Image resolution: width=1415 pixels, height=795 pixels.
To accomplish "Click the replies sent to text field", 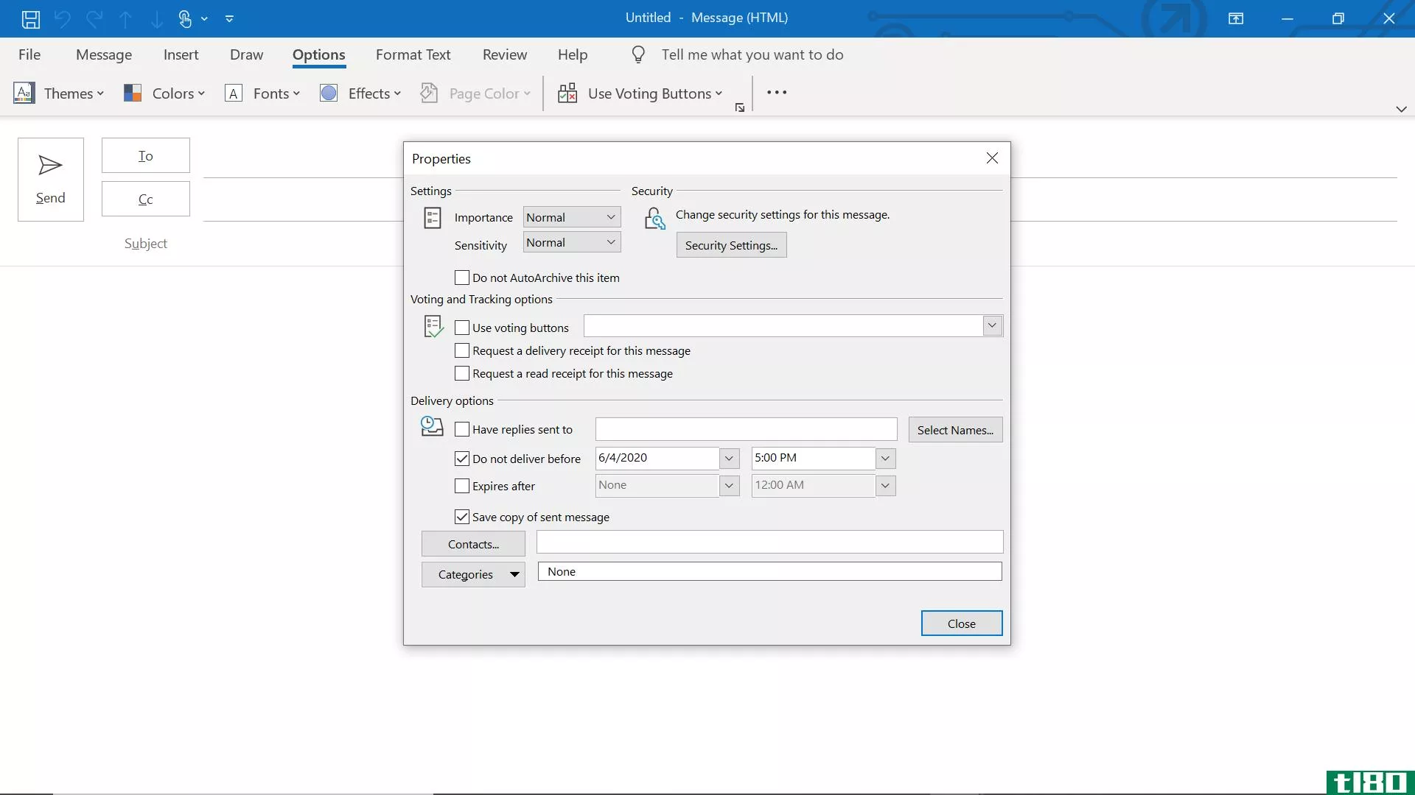I will (746, 429).
